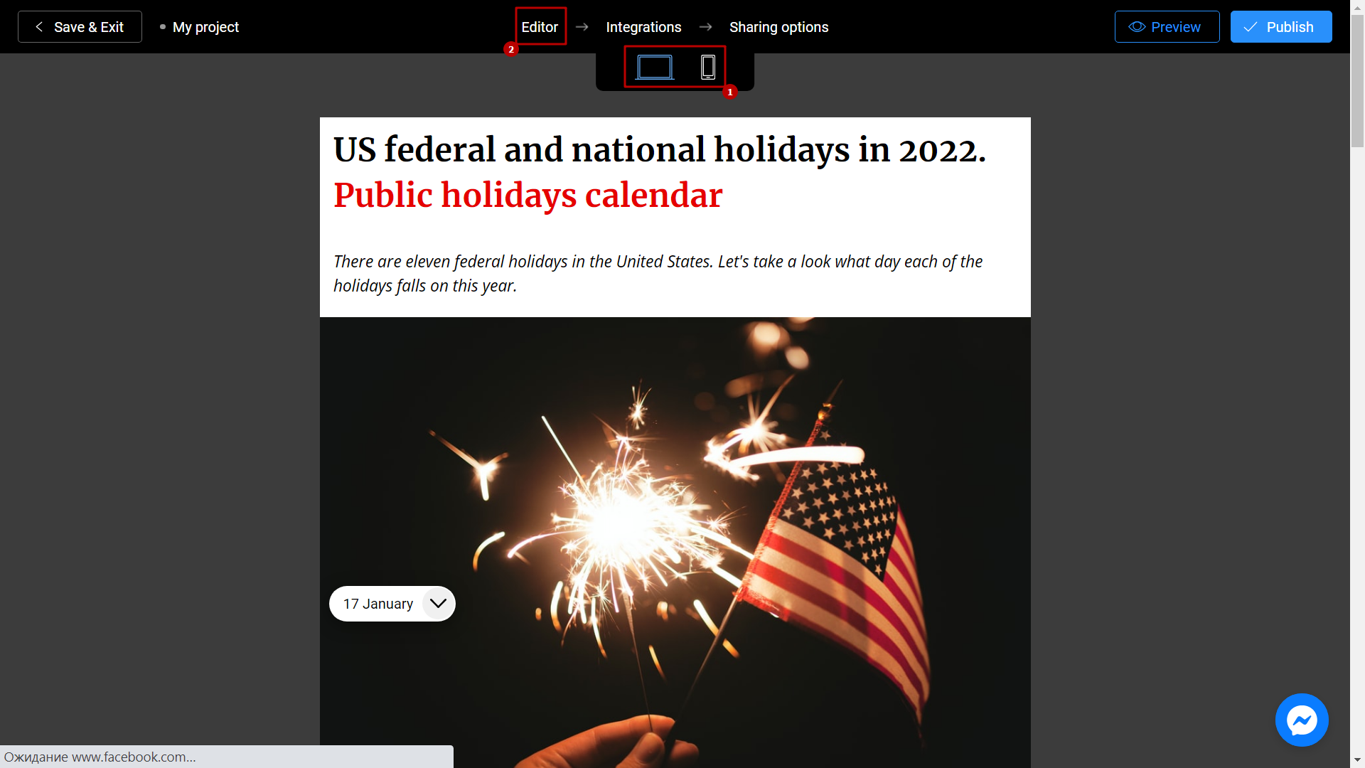
Task: Click the Editor step indicator
Action: [539, 26]
